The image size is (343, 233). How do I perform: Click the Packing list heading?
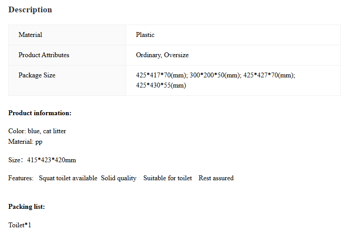tap(27, 207)
